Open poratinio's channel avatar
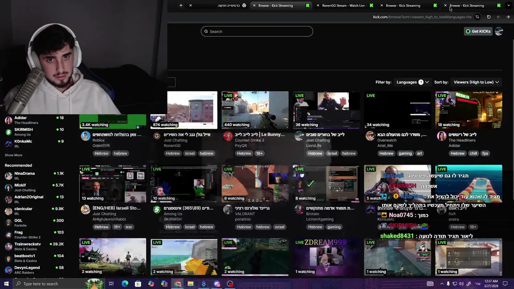Image resolution: width=514 pixels, height=289 pixels. point(228,209)
